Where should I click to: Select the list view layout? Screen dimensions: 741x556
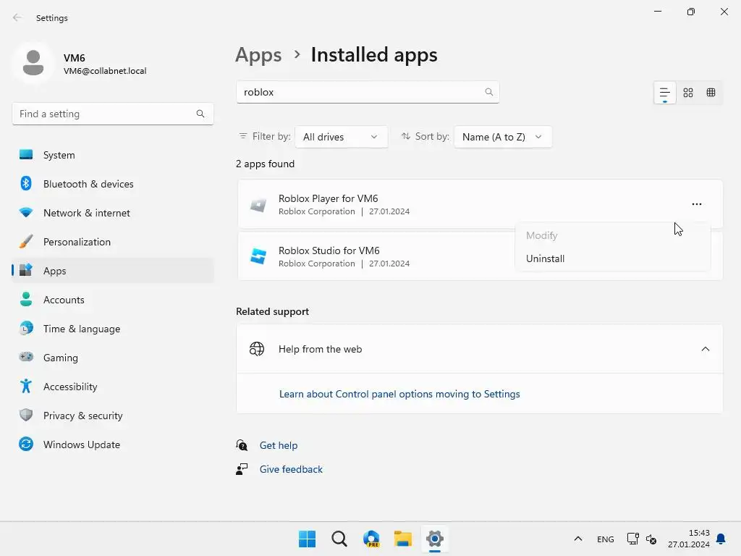(664, 93)
